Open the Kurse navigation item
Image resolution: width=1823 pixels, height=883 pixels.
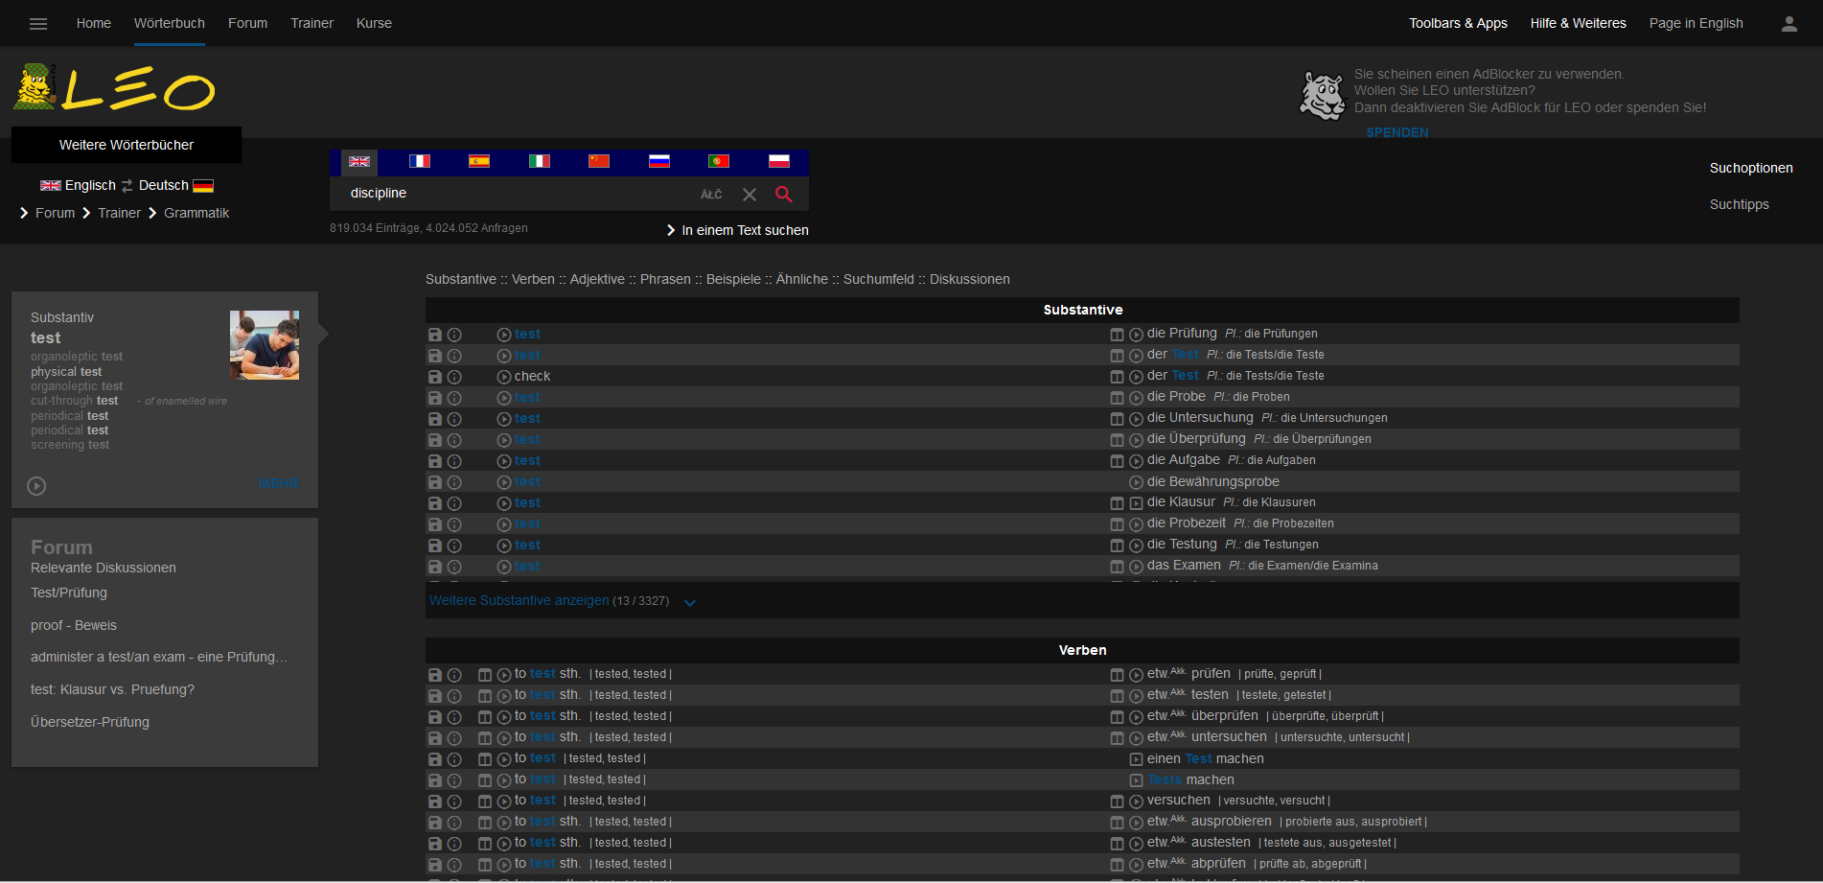point(374,23)
